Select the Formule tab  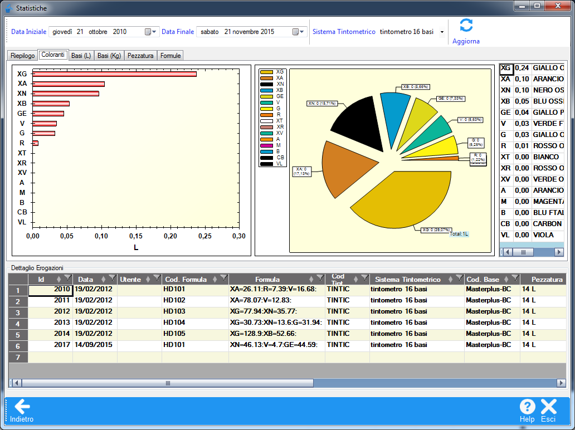170,56
